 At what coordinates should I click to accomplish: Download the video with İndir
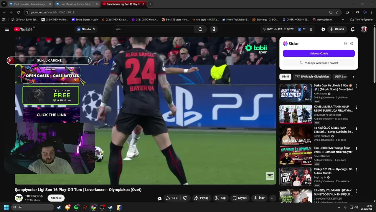pos(259,198)
